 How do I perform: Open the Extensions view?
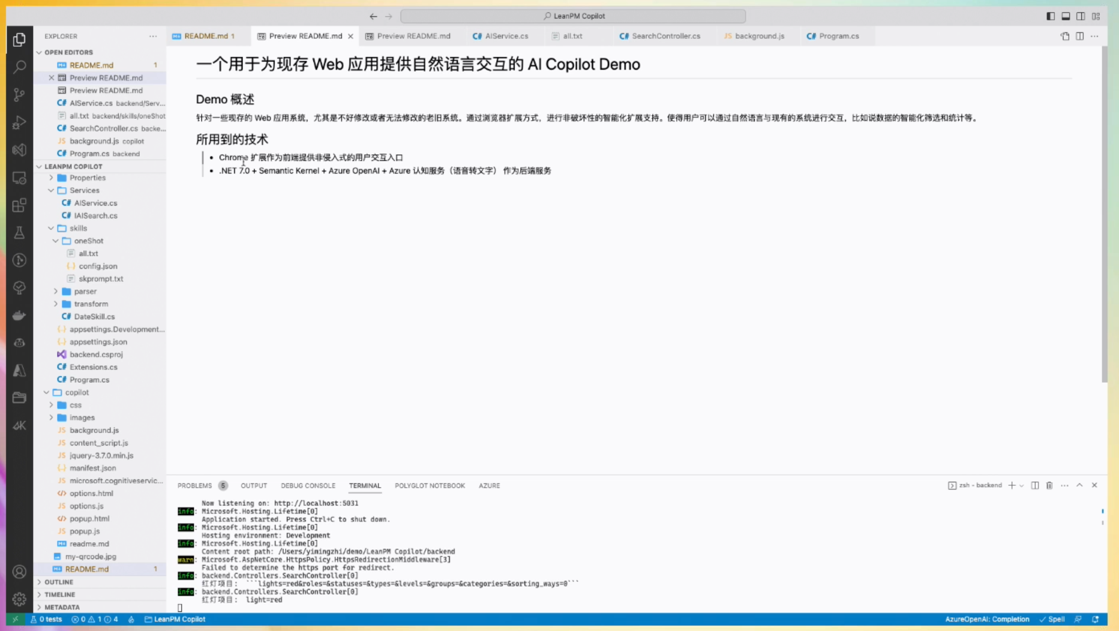point(19,205)
